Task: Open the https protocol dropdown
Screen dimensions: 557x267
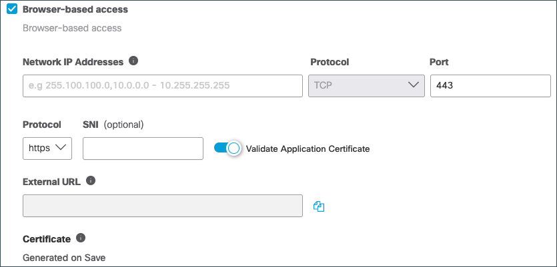Action: coord(47,148)
